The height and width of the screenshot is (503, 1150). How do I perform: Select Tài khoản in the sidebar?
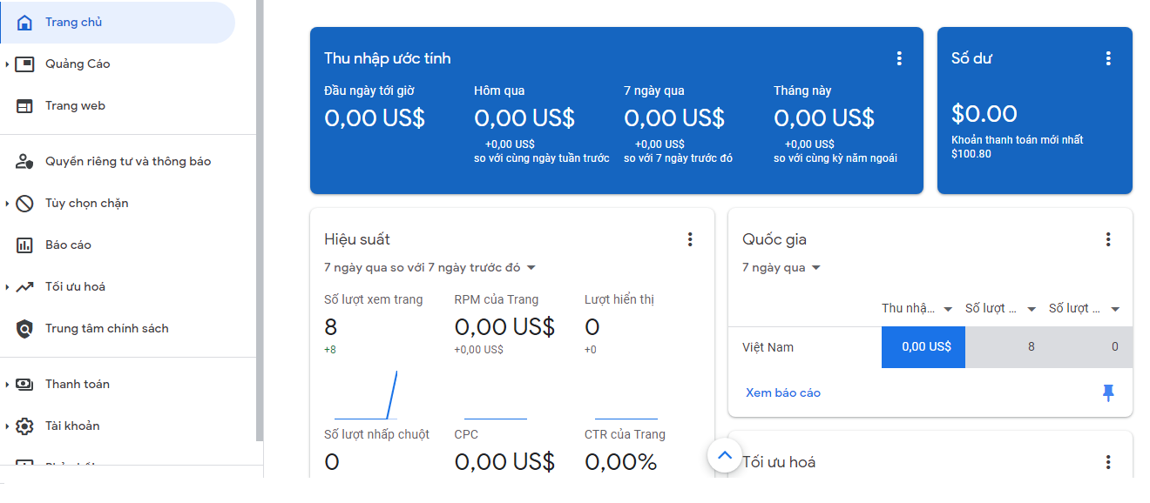tap(72, 426)
